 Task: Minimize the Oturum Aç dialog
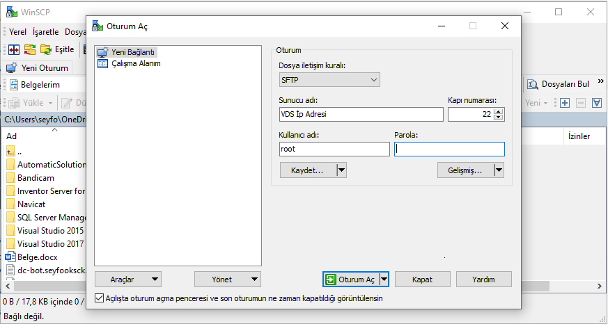442,26
